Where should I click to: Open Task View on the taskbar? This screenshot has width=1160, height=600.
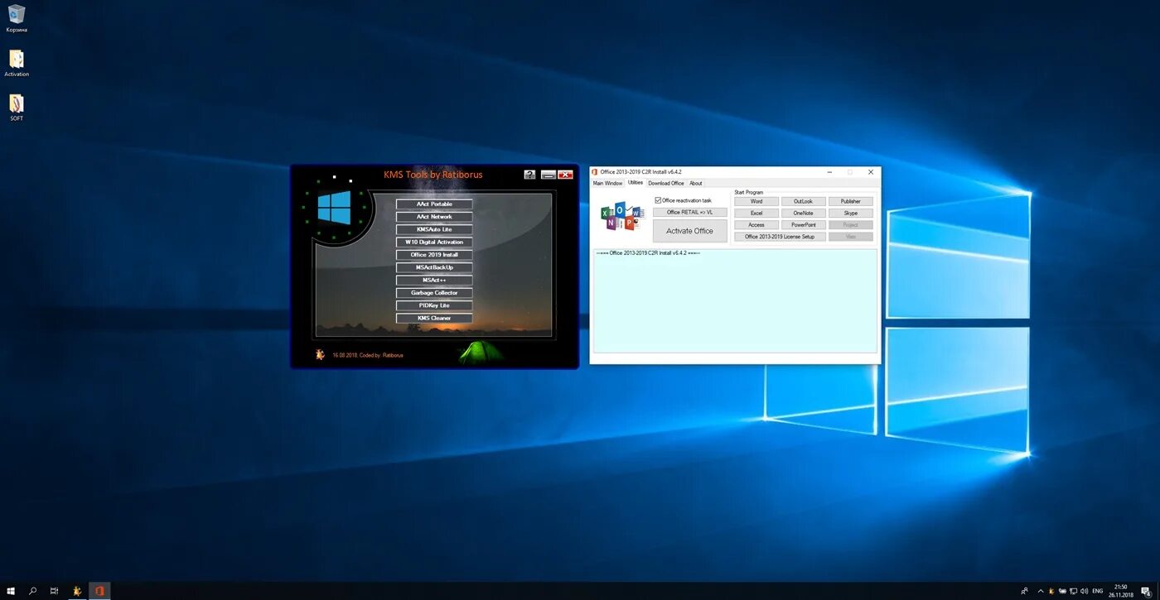pos(55,591)
